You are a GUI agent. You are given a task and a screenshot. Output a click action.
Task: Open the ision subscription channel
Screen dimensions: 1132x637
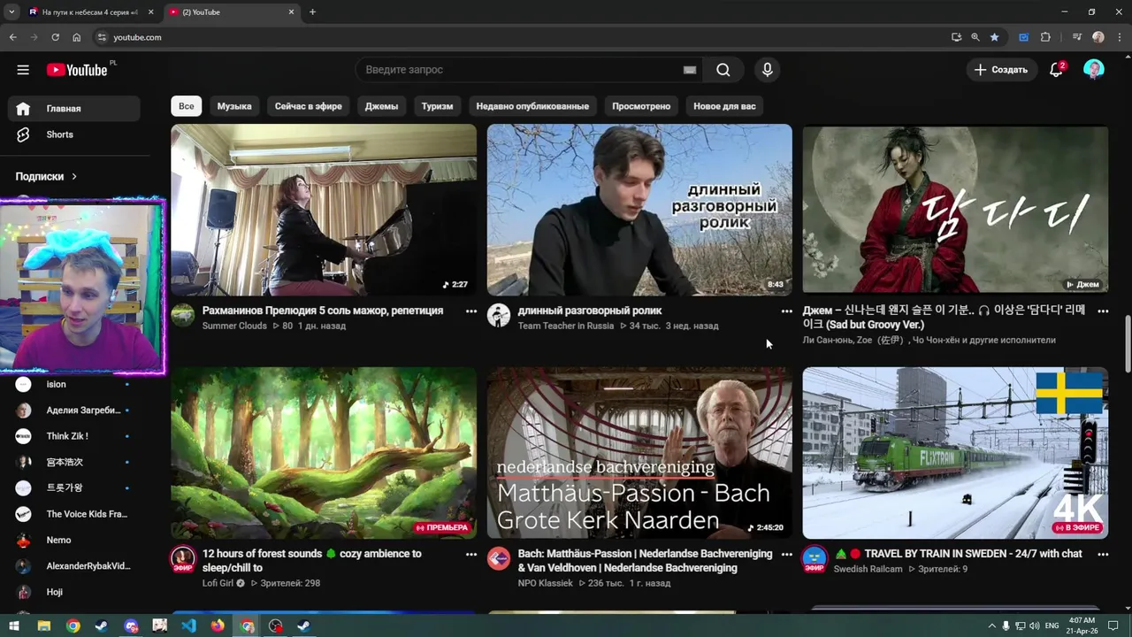74,384
